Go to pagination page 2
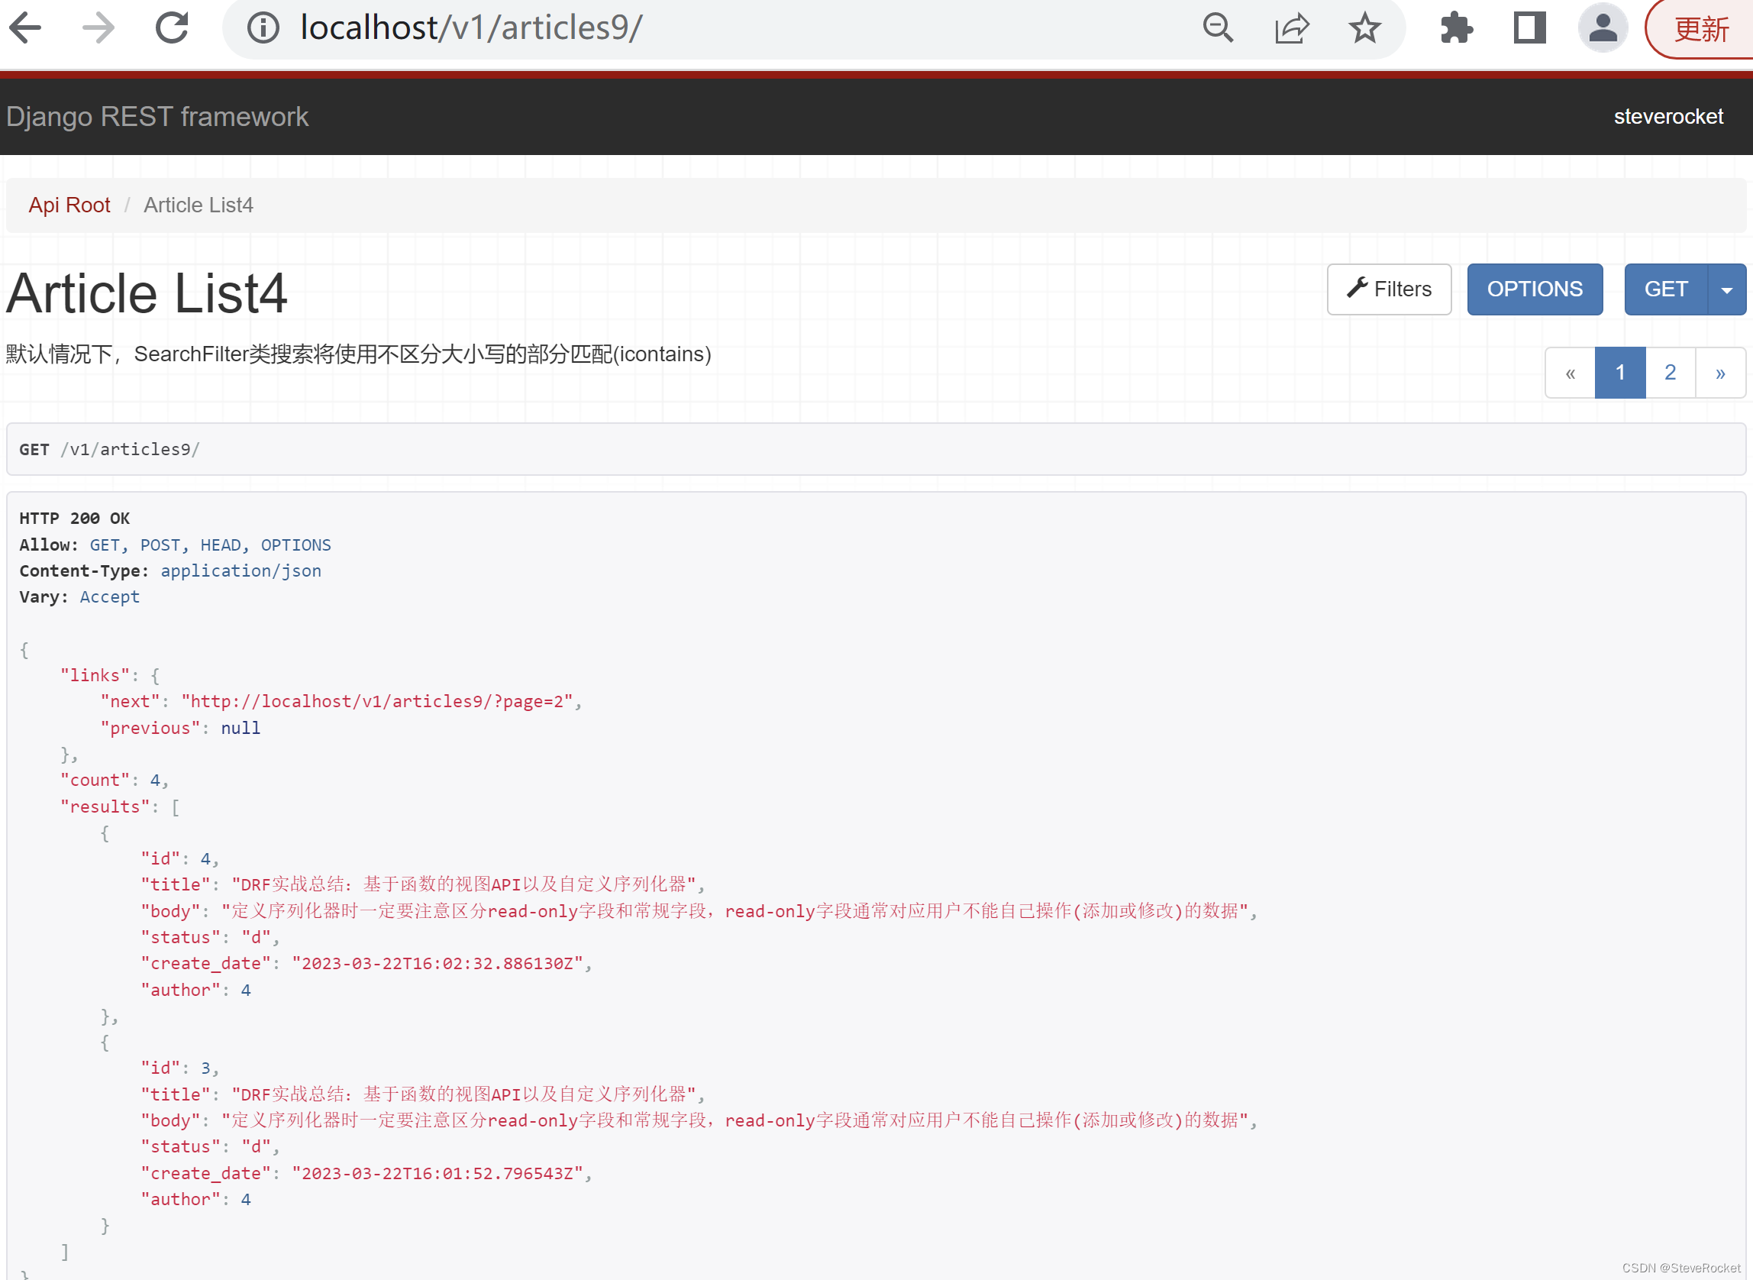This screenshot has width=1753, height=1280. pyautogui.click(x=1670, y=373)
